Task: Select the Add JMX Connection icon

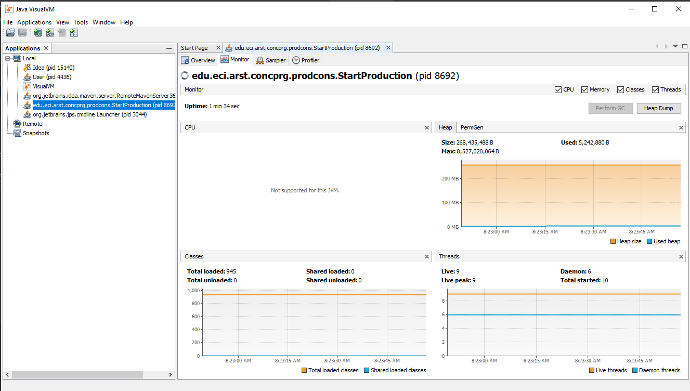Action: (x=49, y=33)
